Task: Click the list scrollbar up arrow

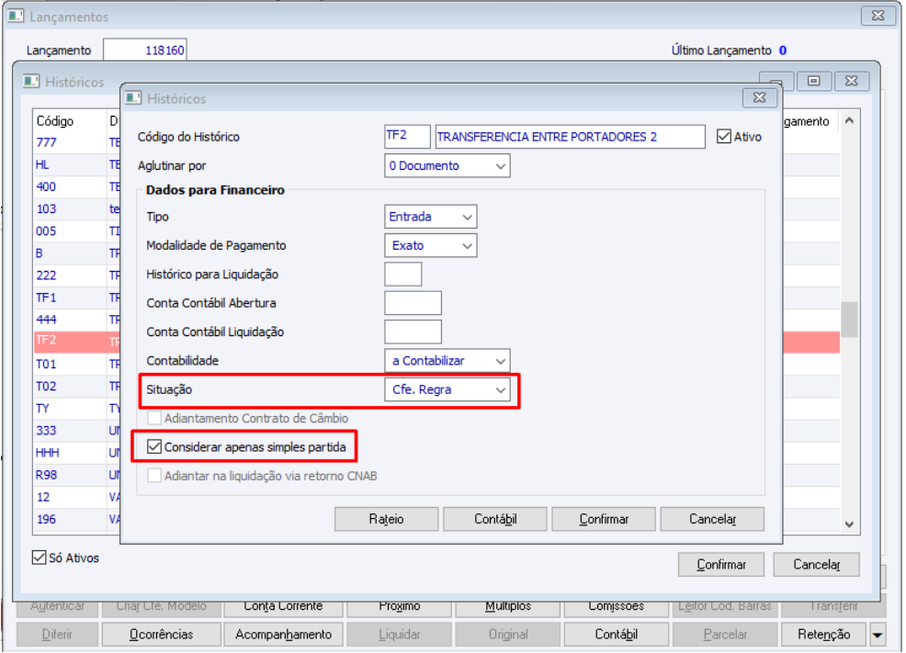Action: (849, 120)
